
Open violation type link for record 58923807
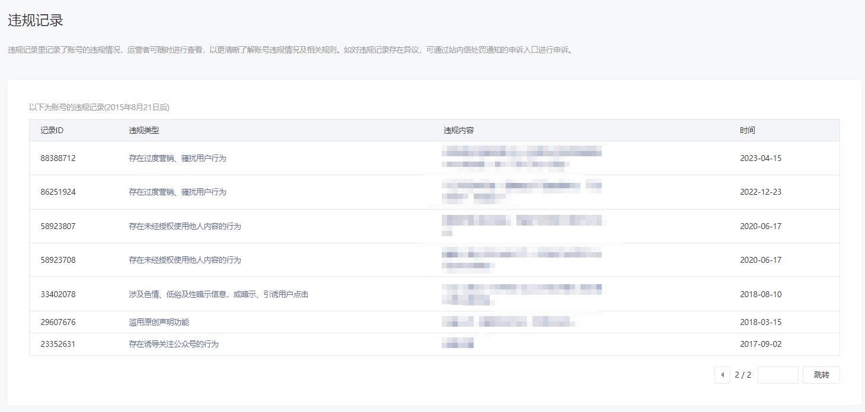pos(184,226)
